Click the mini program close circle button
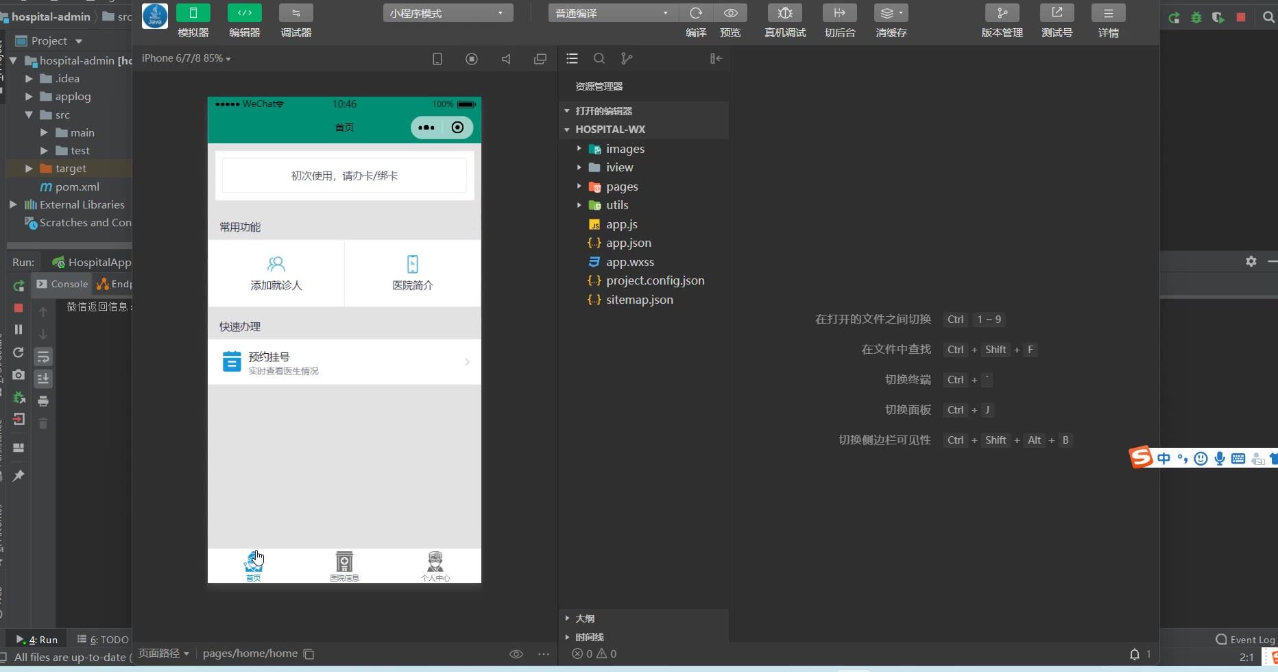Screen dimensions: 1278x672 (x=457, y=128)
